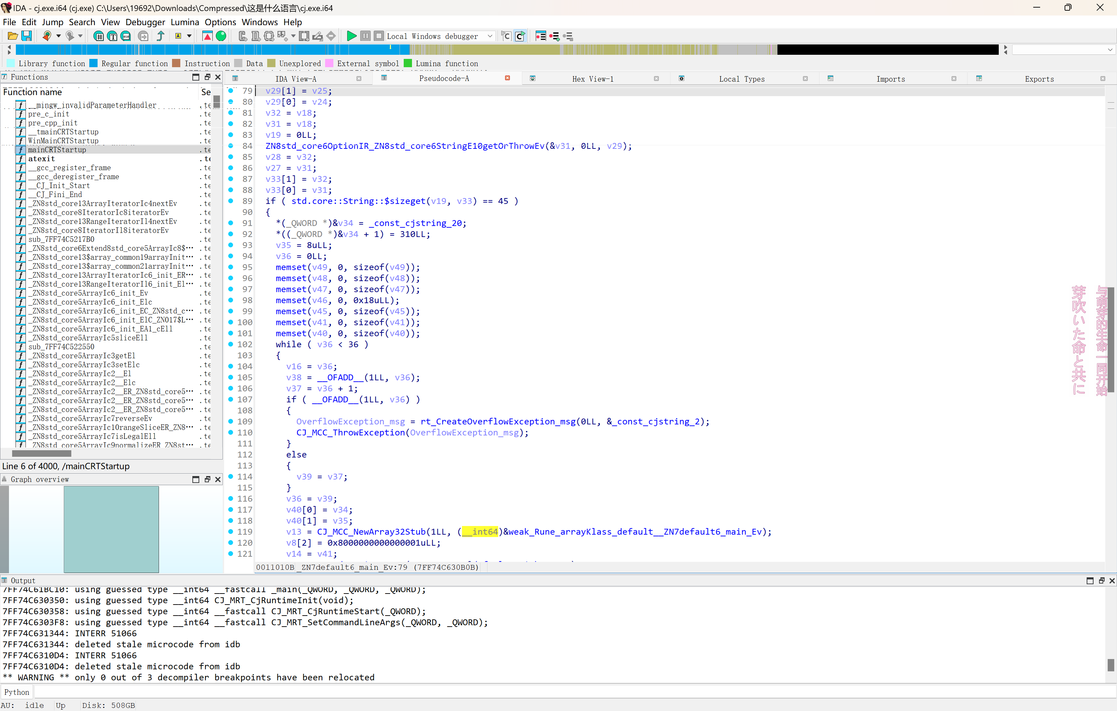The width and height of the screenshot is (1117, 711).
Task: Click the Jump back navigation arrow icon
Action: point(47,36)
